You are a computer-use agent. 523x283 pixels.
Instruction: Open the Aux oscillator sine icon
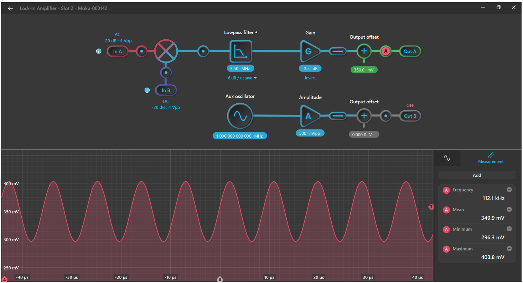[240, 116]
